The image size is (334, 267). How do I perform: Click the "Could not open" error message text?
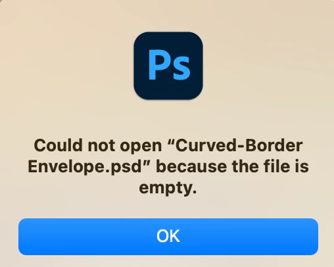(168, 166)
